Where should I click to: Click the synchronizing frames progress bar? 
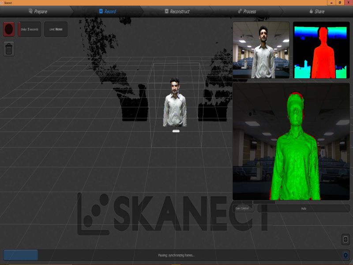pyautogui.click(x=176, y=255)
